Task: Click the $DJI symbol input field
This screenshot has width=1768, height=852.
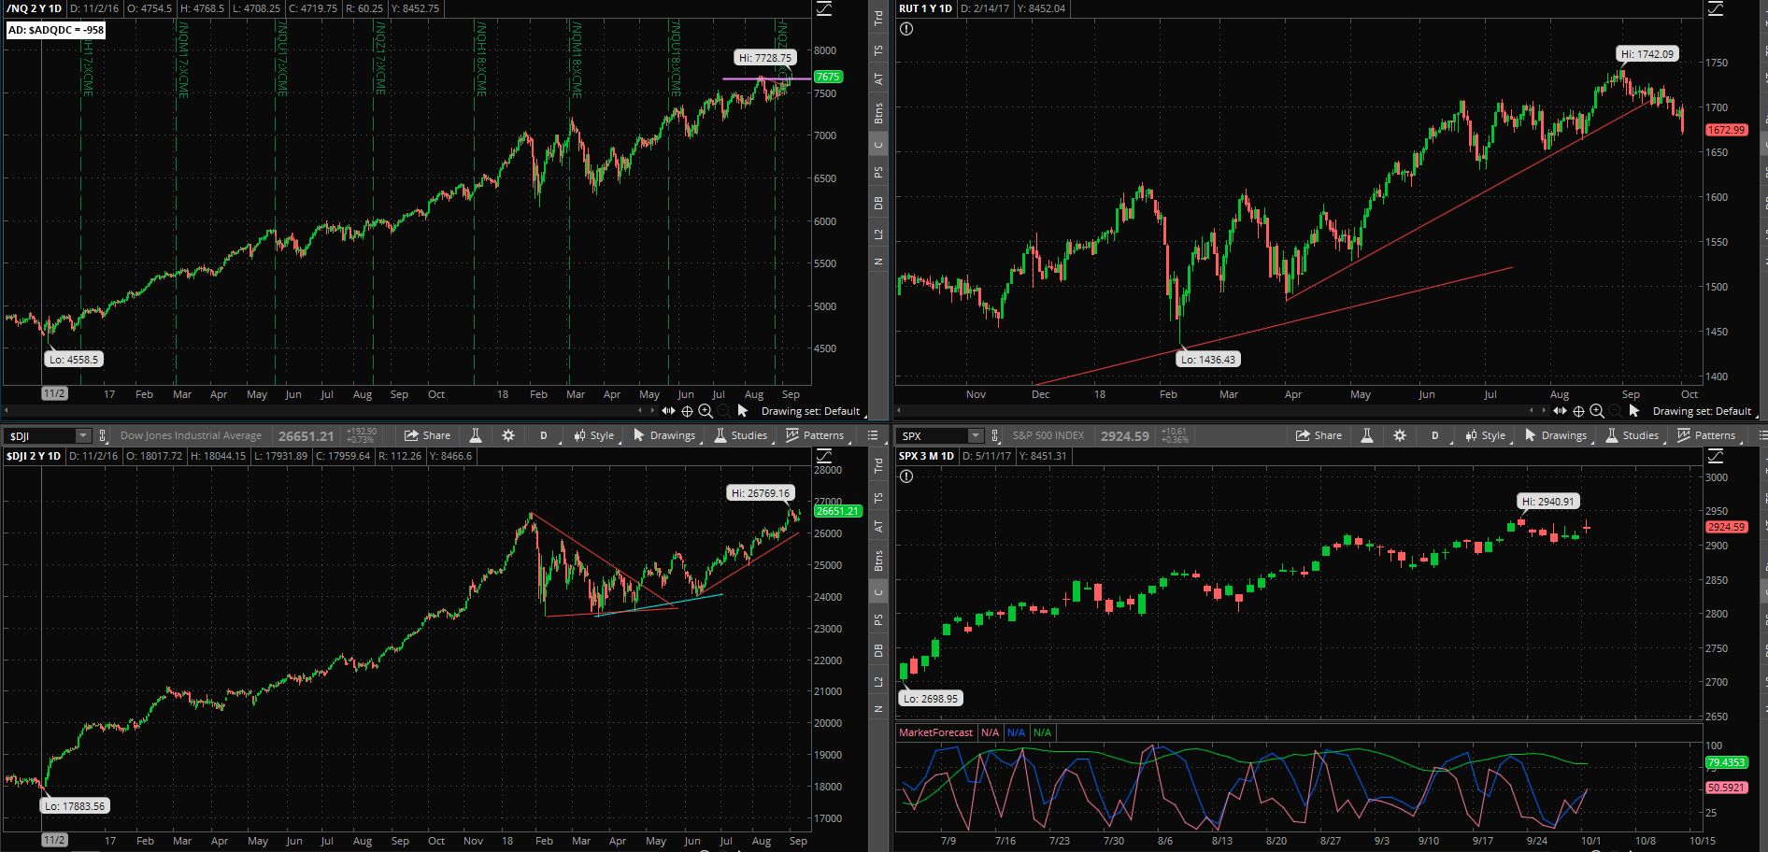Action: point(40,435)
